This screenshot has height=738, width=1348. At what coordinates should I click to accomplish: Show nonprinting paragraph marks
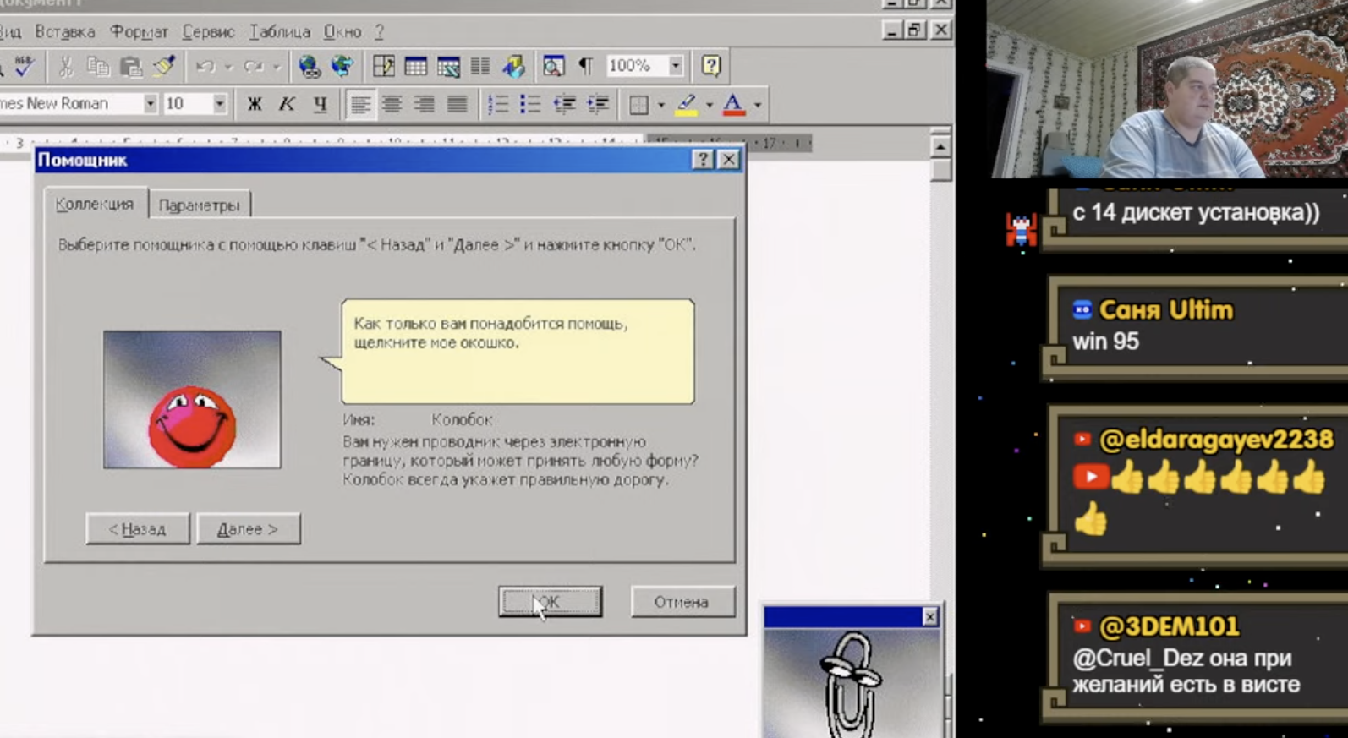585,66
